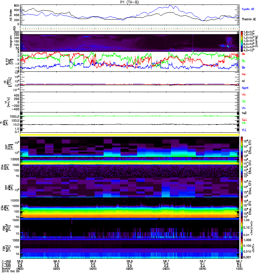Screen dimensions: 259x276
Task: Click the ESA electron Eflux color bar
Action: click(x=241, y=208)
